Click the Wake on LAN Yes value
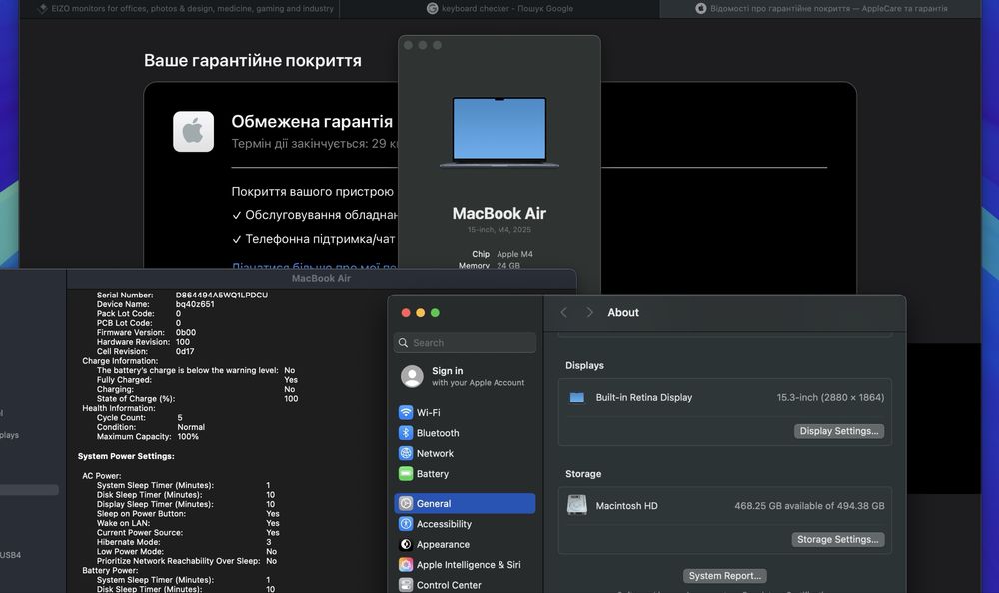 click(x=272, y=523)
